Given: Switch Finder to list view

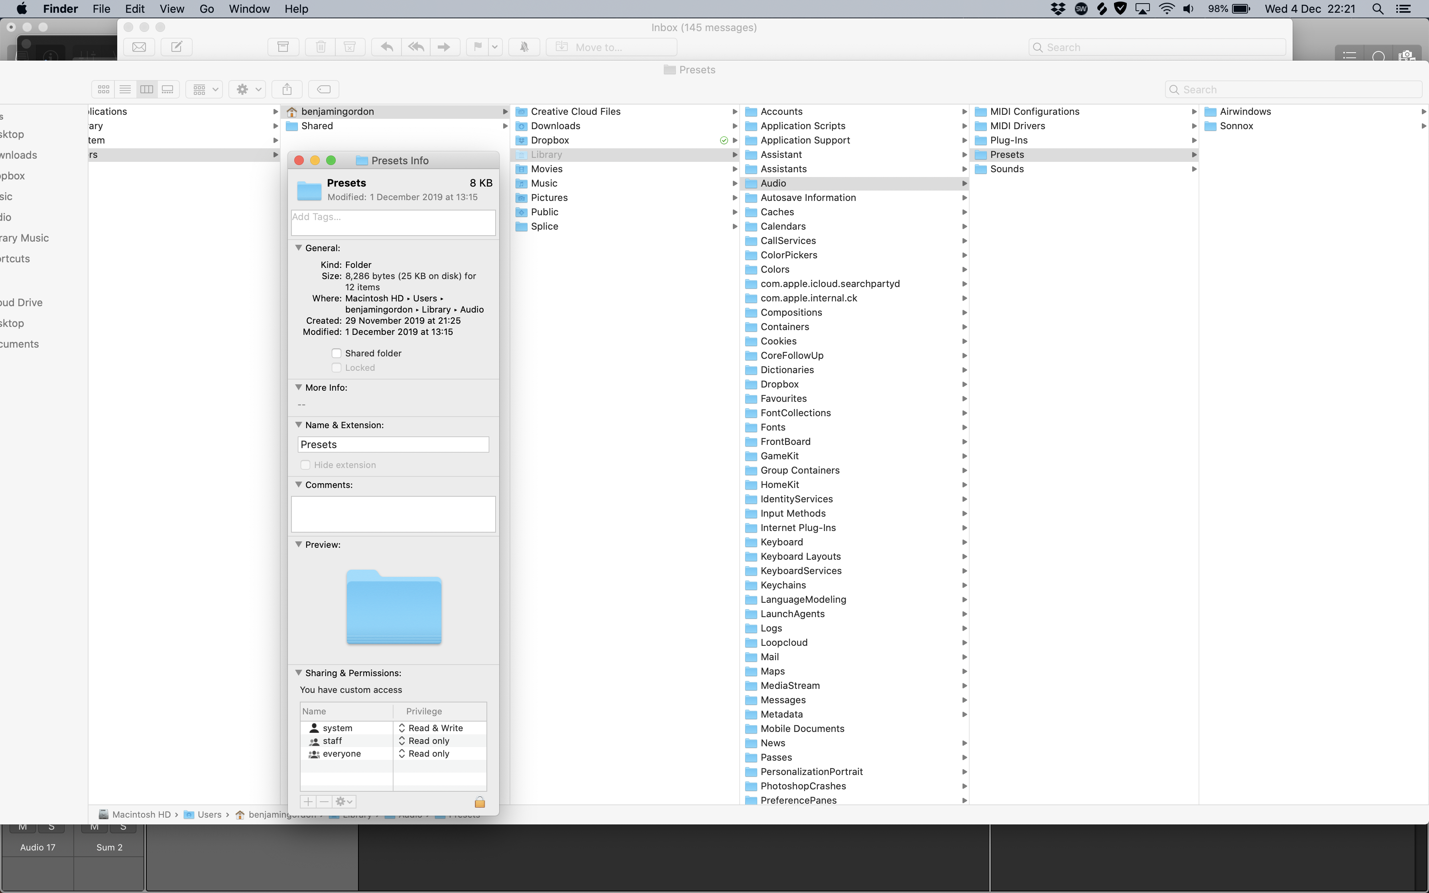Looking at the screenshot, I should [x=125, y=89].
